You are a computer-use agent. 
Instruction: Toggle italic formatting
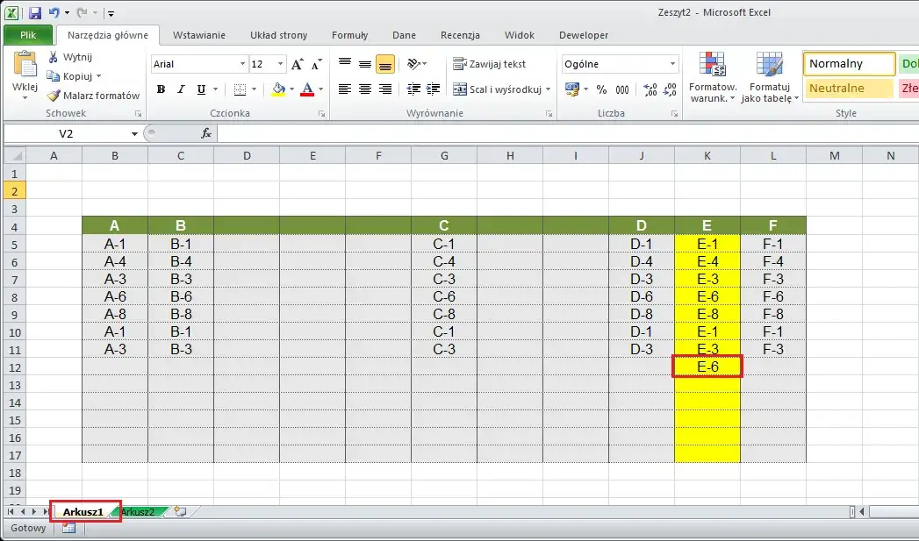[181, 89]
